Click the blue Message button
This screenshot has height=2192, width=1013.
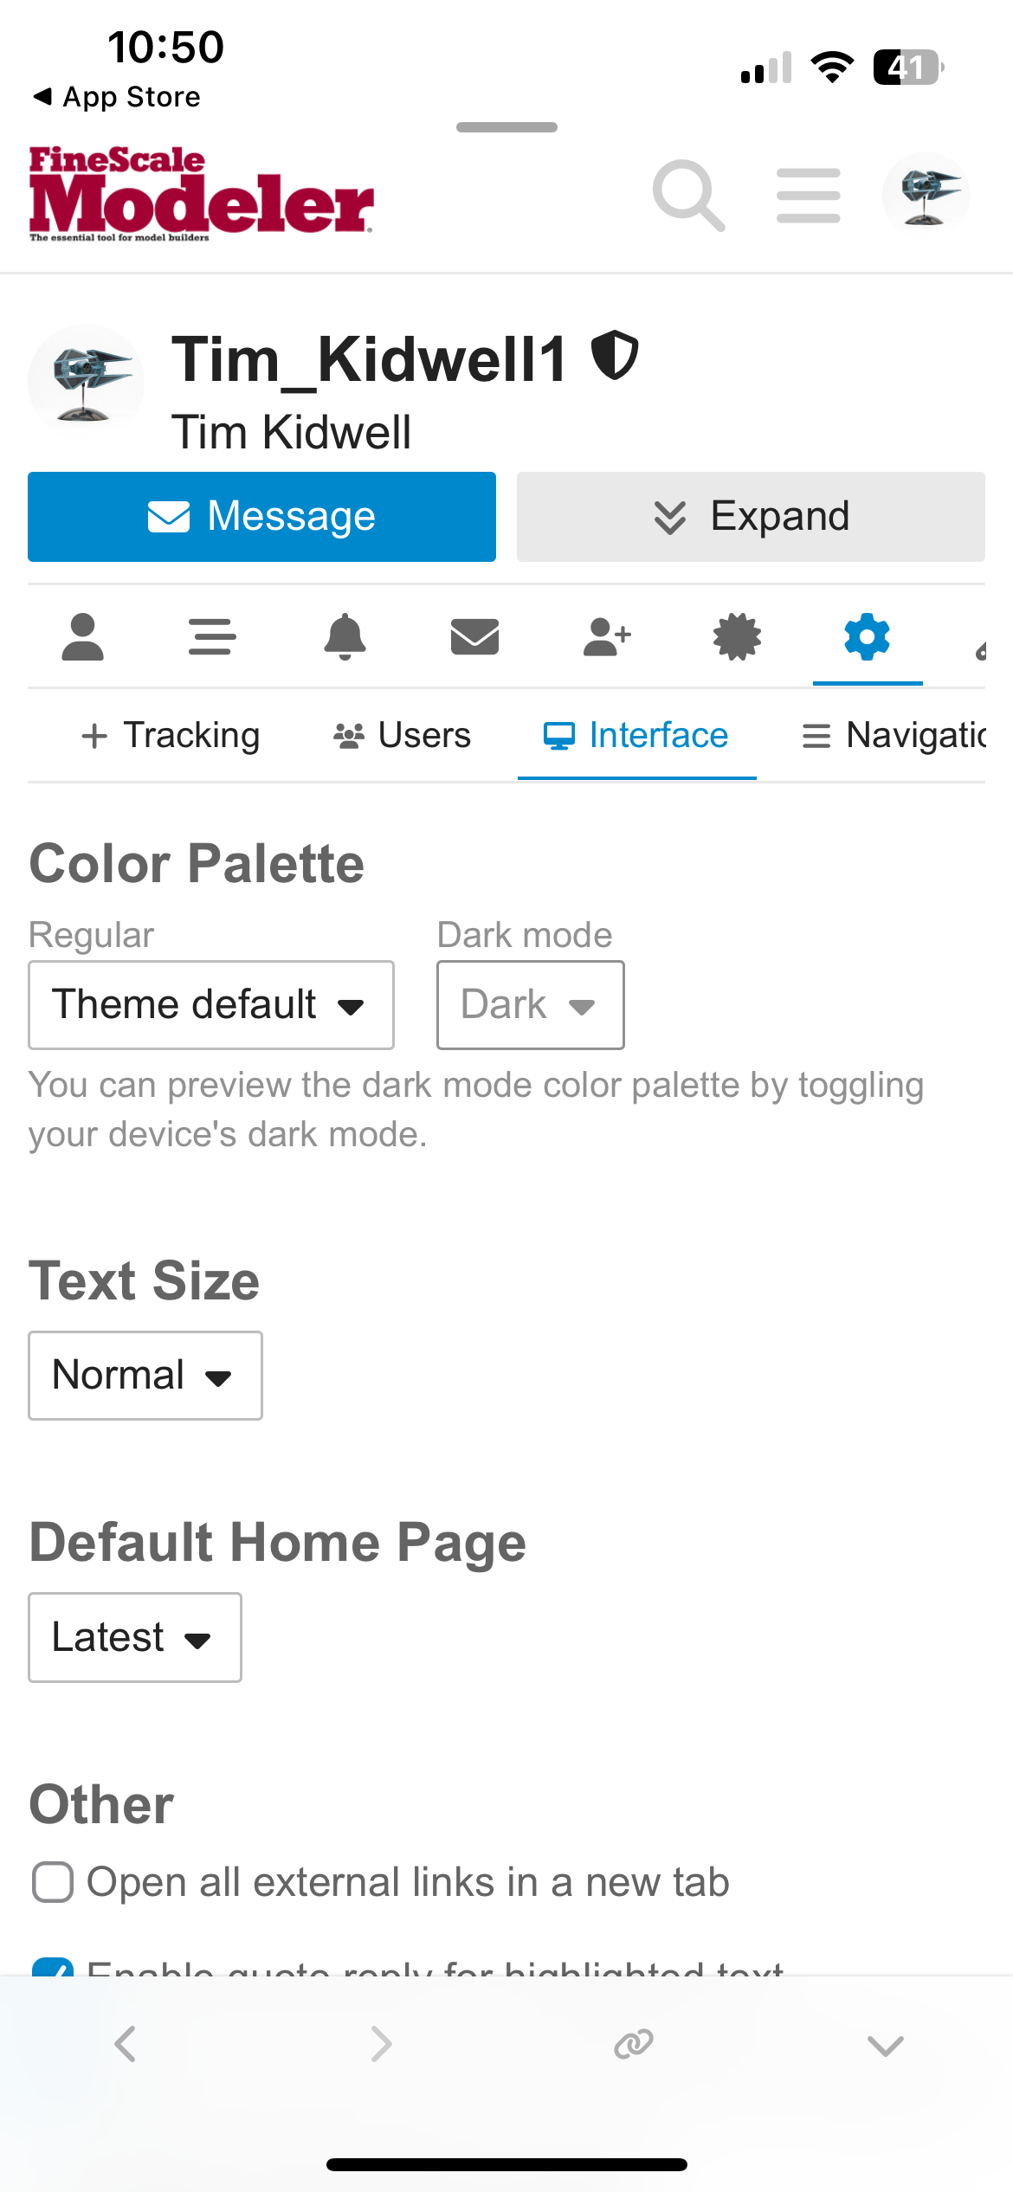click(x=261, y=517)
